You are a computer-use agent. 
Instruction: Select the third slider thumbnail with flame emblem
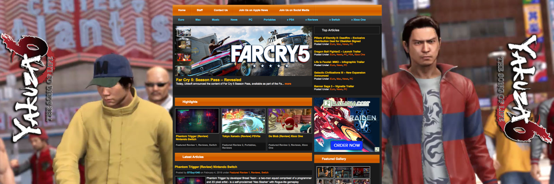coord(184,57)
